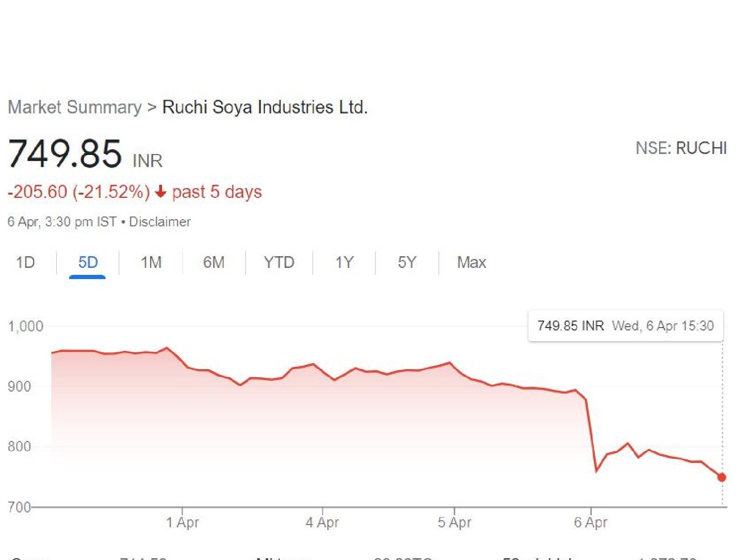Open the 1M chart view
The image size is (747, 560).
point(151,263)
